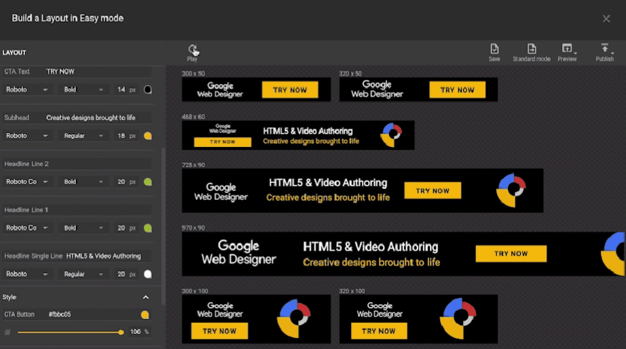Image resolution: width=626 pixels, height=349 pixels.
Task: Click the Play icon in the toolbar
Action: pyautogui.click(x=192, y=52)
